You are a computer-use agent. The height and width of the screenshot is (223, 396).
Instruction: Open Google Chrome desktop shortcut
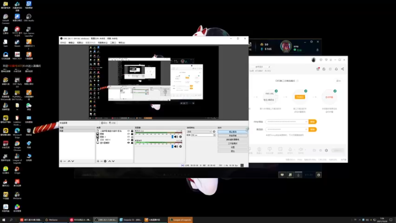(17, 145)
